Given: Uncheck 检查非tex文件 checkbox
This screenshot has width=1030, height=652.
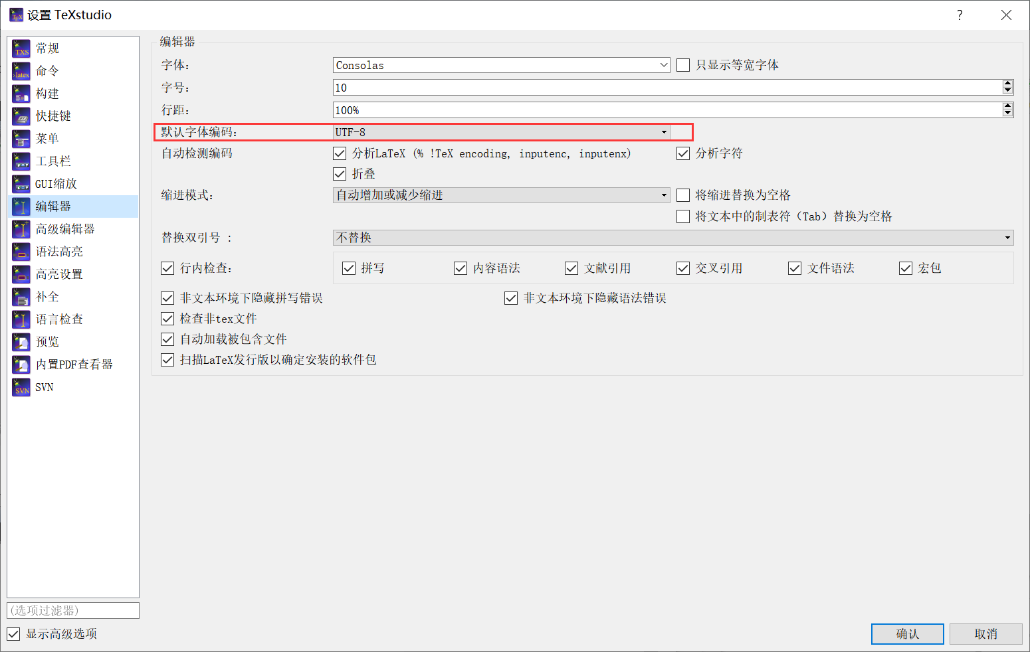Looking at the screenshot, I should [167, 319].
